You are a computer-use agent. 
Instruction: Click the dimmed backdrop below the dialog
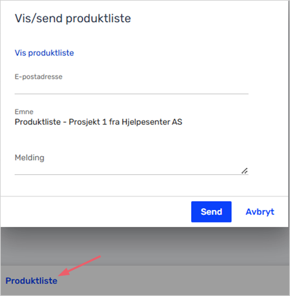pos(145,246)
